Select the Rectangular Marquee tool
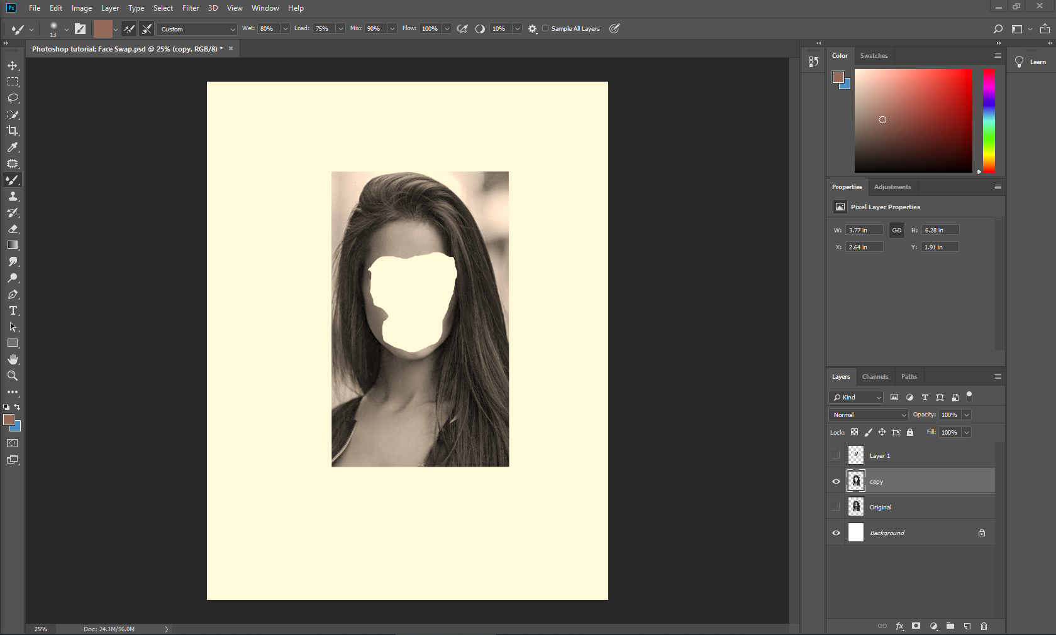Image resolution: width=1056 pixels, height=635 pixels. [13, 82]
